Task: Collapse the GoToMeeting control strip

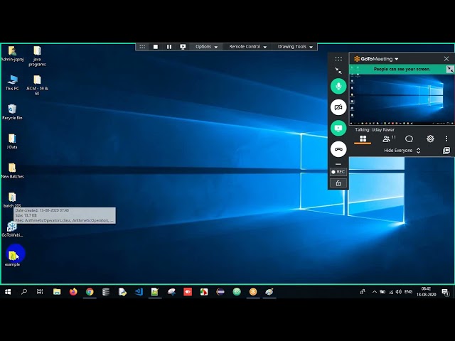Action: (338, 70)
